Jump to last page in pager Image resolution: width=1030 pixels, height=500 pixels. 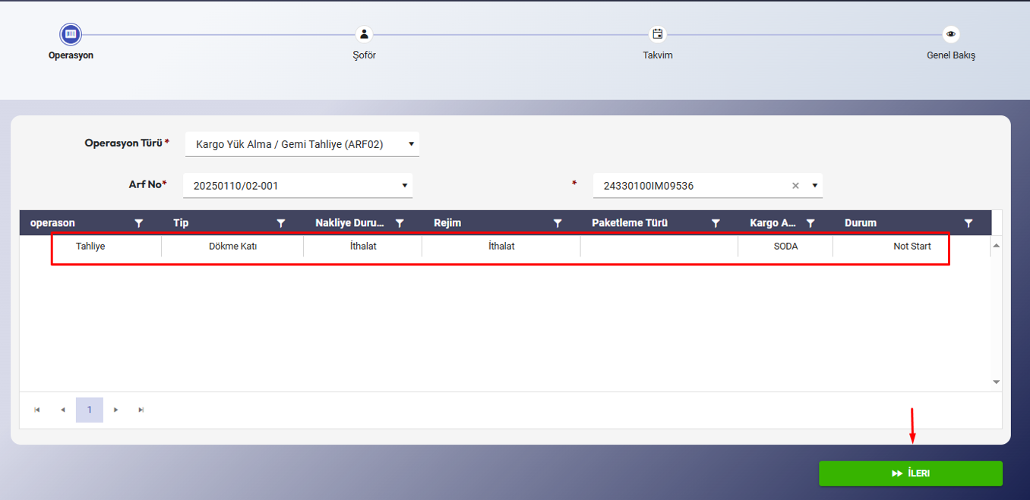point(141,410)
